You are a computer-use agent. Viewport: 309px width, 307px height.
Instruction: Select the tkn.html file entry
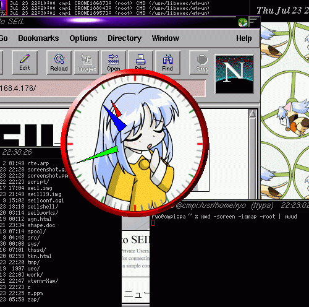[x=40, y=256]
